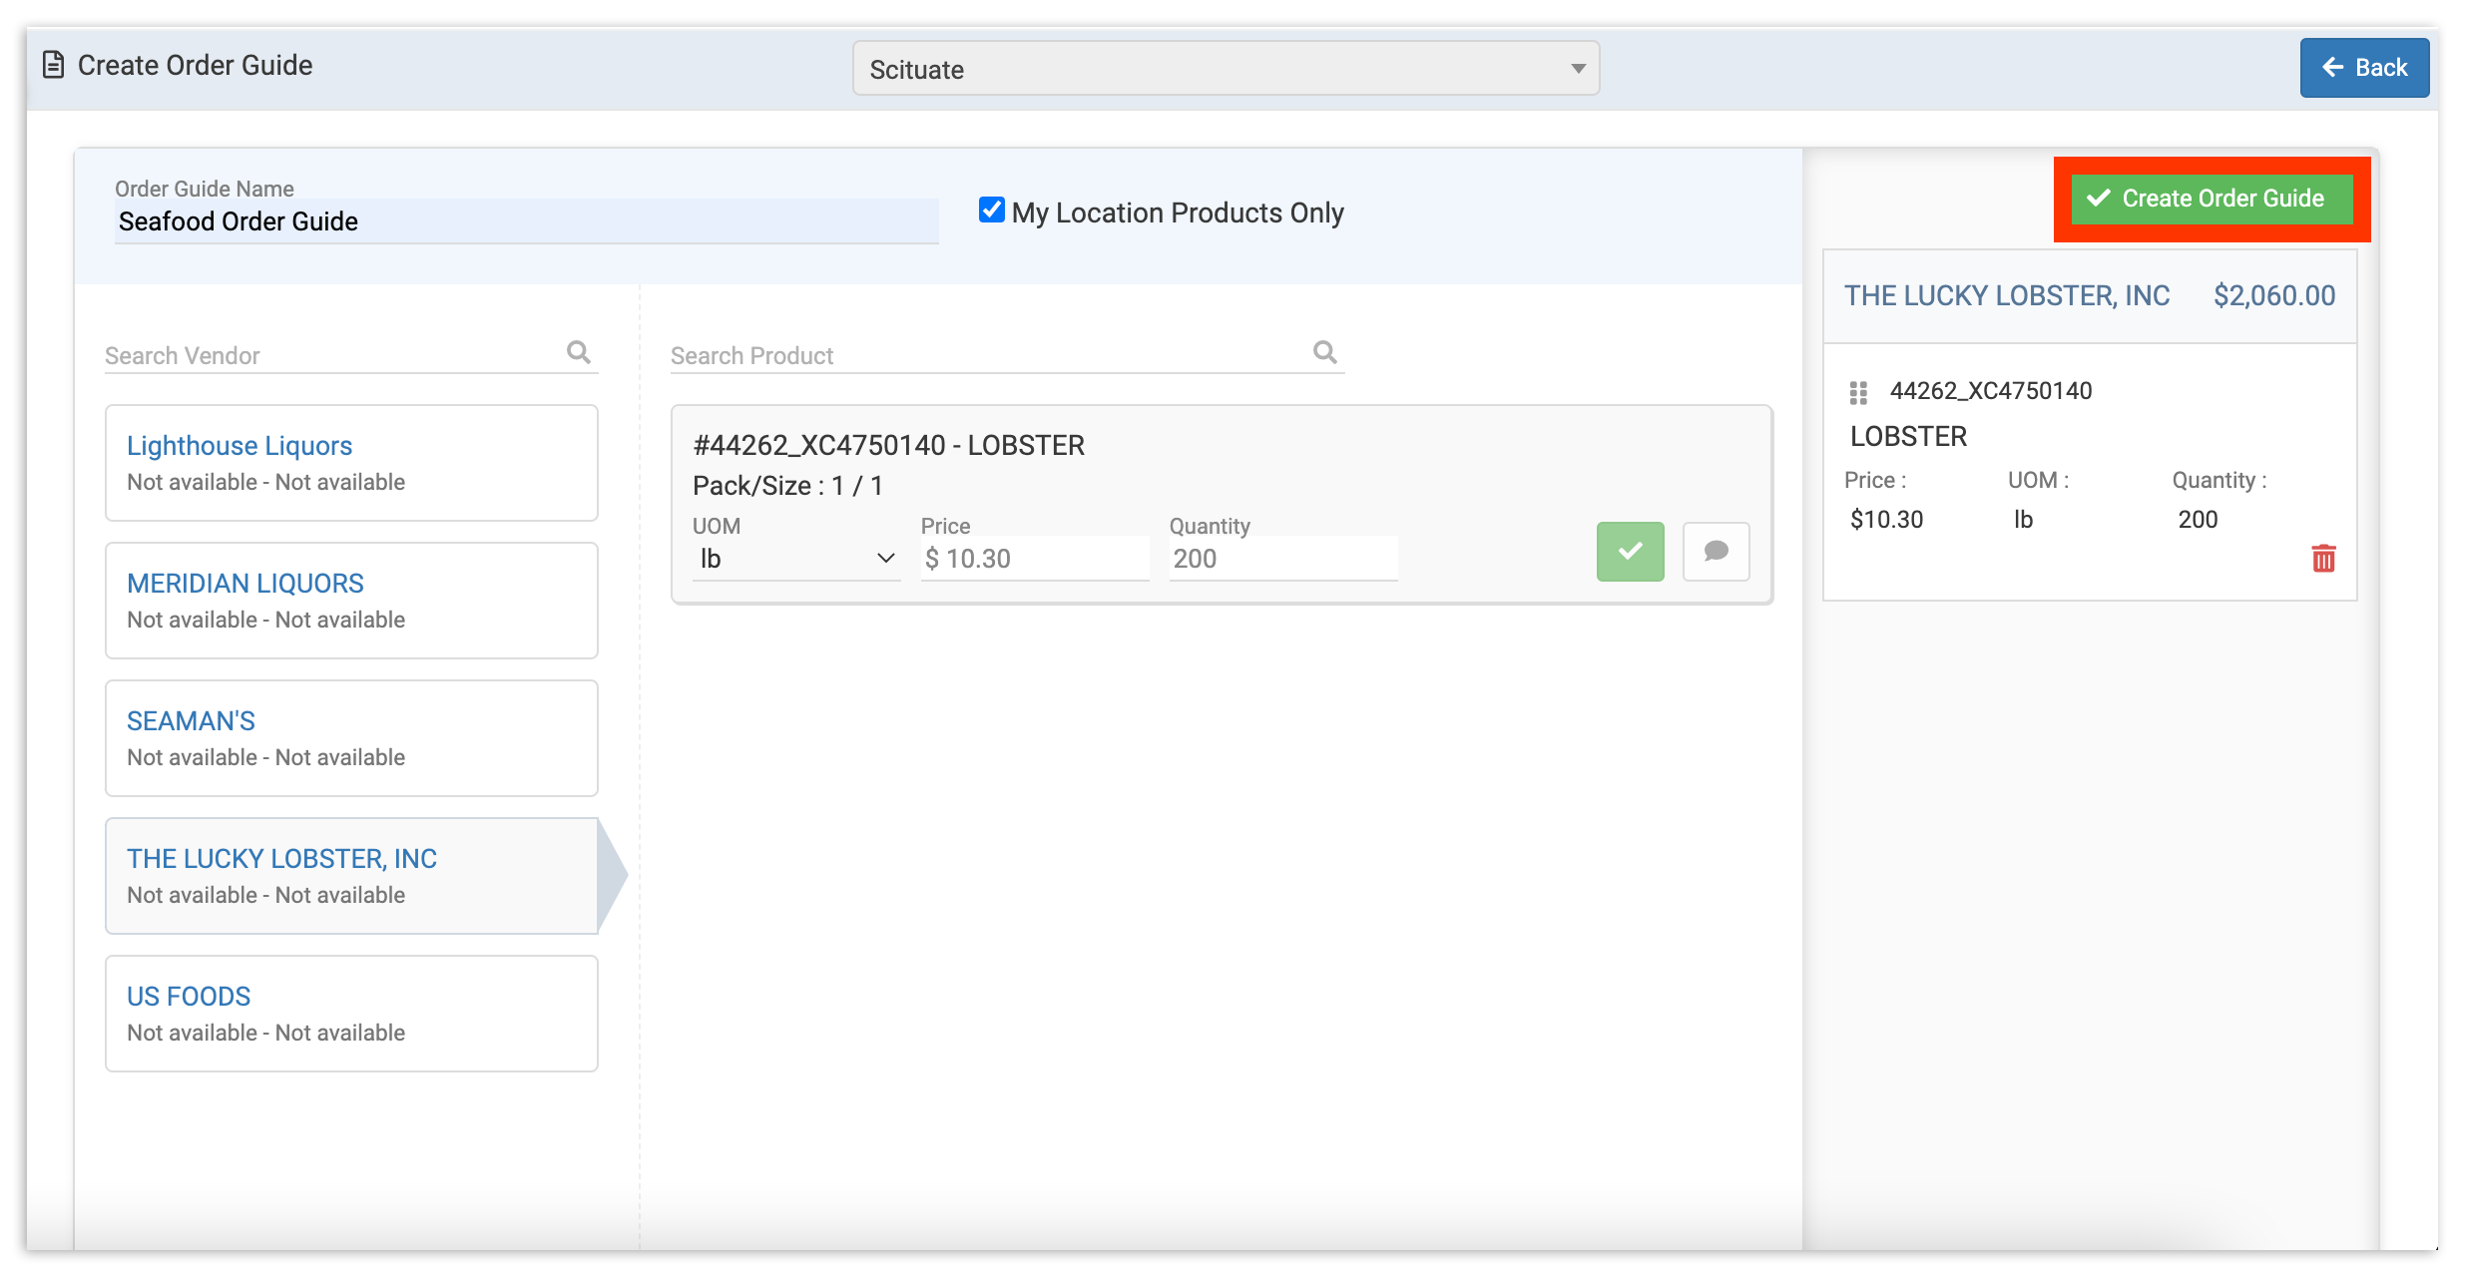Viewport: 2465px width, 1277px height.
Task: Click the arrow icon inside the Back button
Action: (2333, 67)
